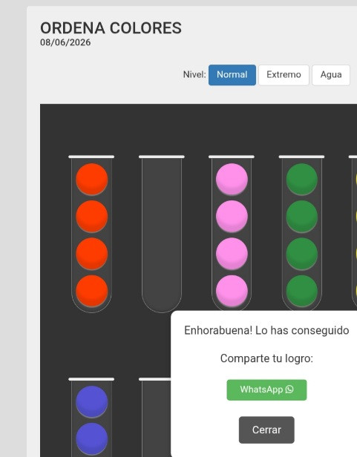Image resolution: width=357 pixels, height=457 pixels.
Task: Click the top blue ball
Action: (92, 401)
